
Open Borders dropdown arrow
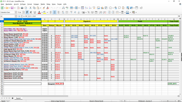pos(120,12)
